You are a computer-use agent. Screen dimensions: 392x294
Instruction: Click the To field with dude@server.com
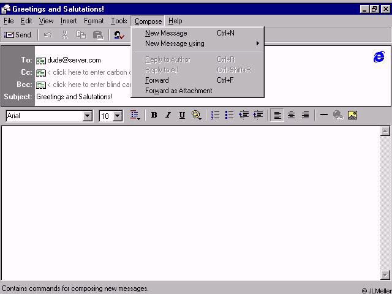click(x=74, y=60)
